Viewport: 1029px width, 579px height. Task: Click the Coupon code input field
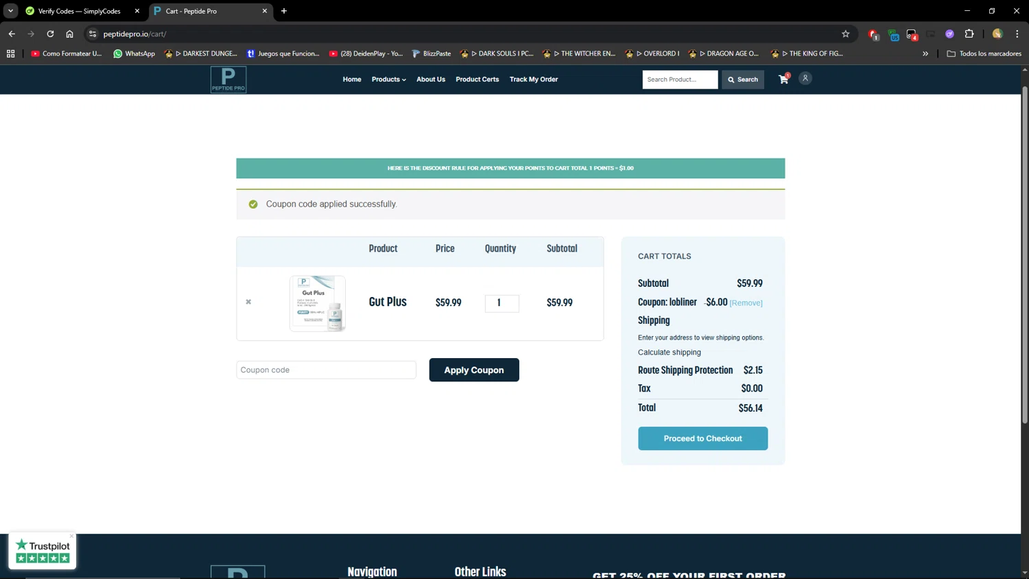coord(327,370)
